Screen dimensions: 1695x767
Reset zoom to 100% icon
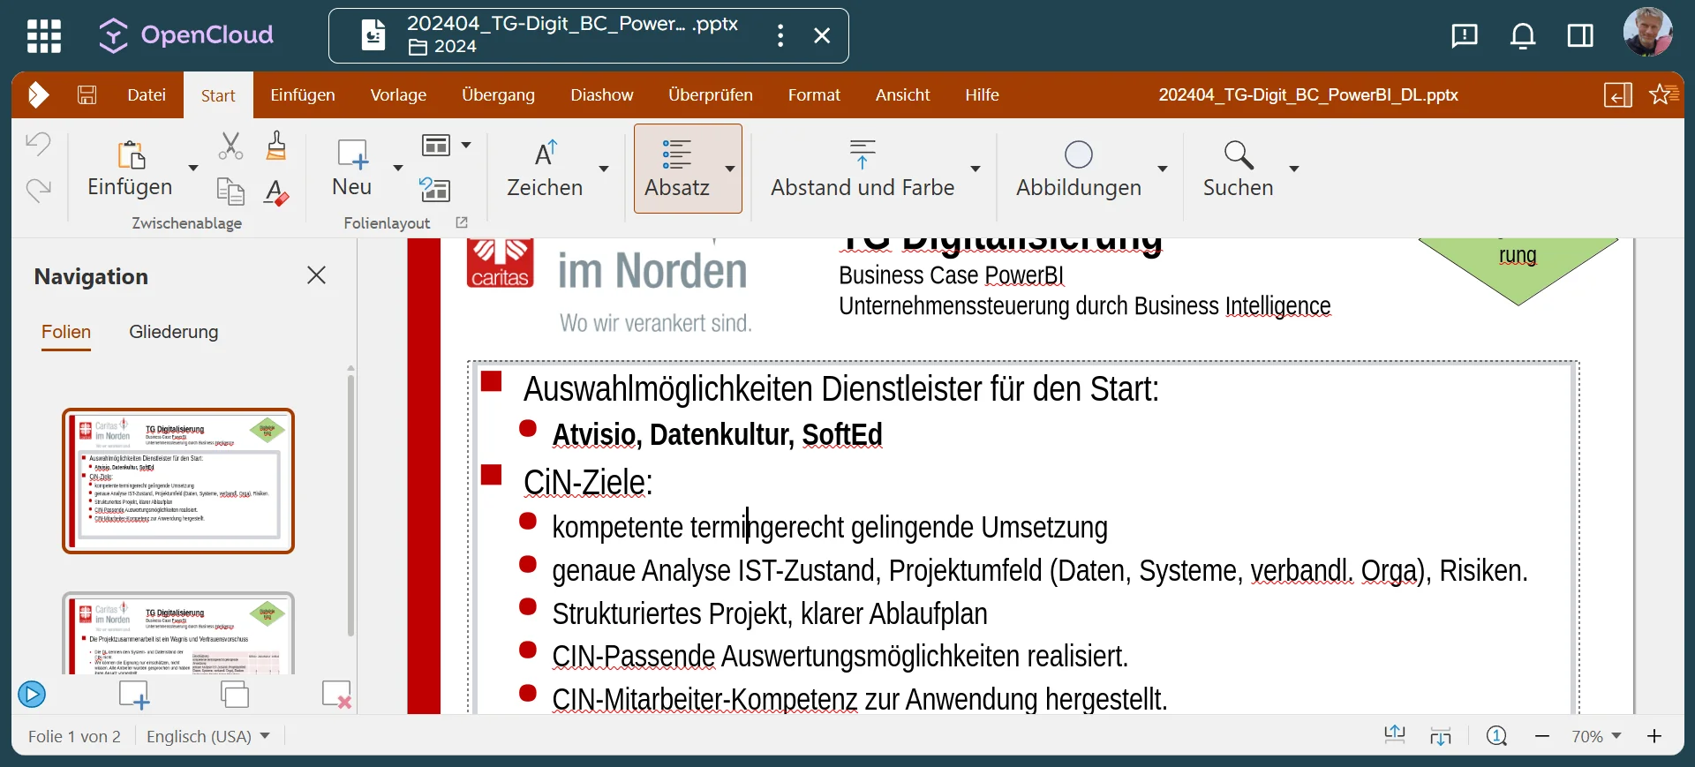(x=1496, y=736)
